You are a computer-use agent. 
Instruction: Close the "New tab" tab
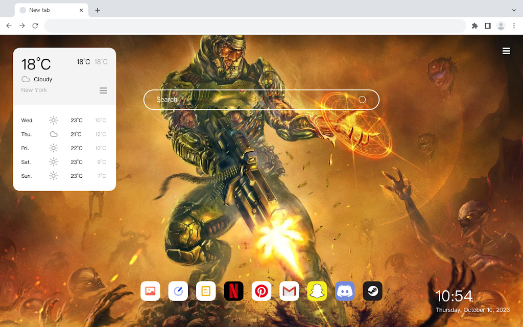coord(81,10)
